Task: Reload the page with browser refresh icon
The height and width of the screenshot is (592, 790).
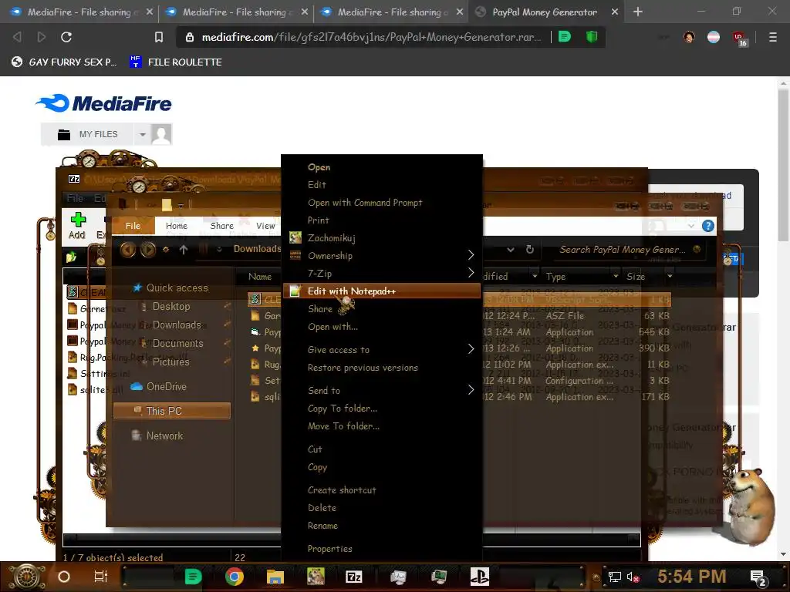Action: [x=66, y=37]
